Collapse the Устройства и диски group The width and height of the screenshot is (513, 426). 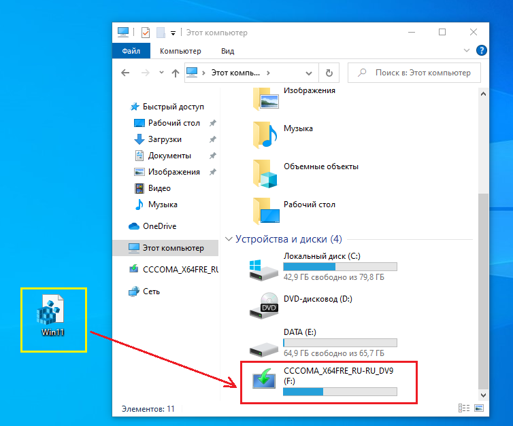[x=229, y=239]
